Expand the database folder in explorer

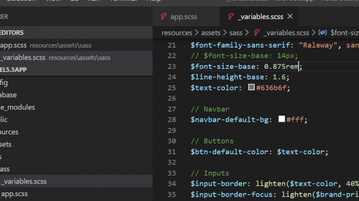(76, 95)
